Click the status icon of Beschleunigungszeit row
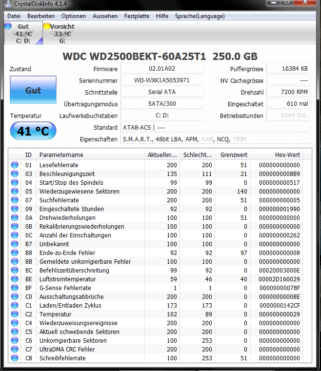This screenshot has width=321, height=371. (x=15, y=174)
